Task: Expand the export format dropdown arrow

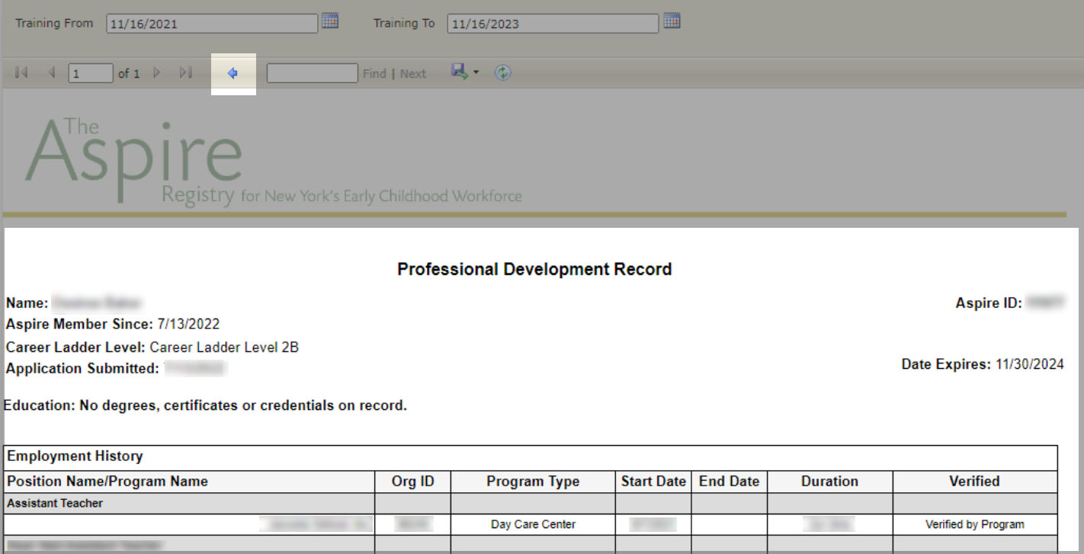Action: coord(476,73)
